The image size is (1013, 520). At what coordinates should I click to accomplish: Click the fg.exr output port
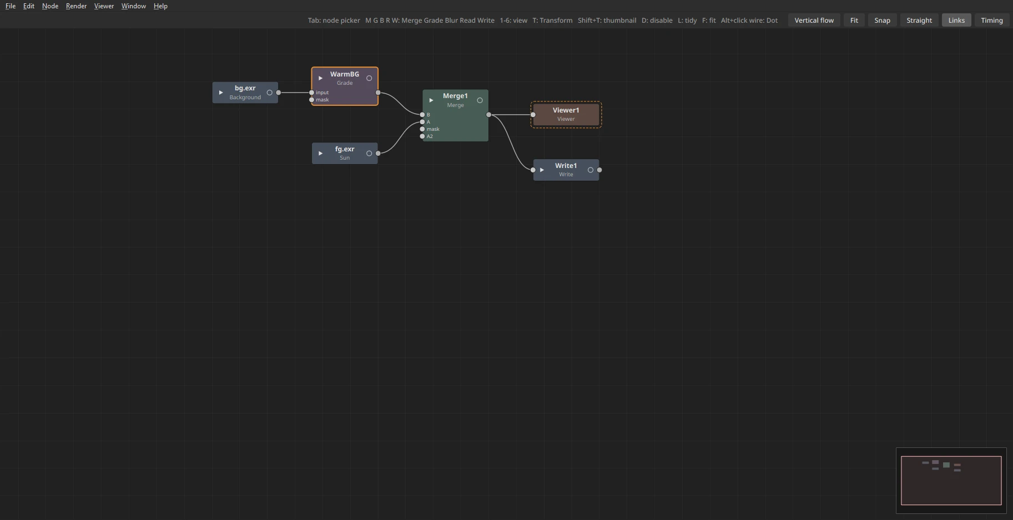(378, 154)
